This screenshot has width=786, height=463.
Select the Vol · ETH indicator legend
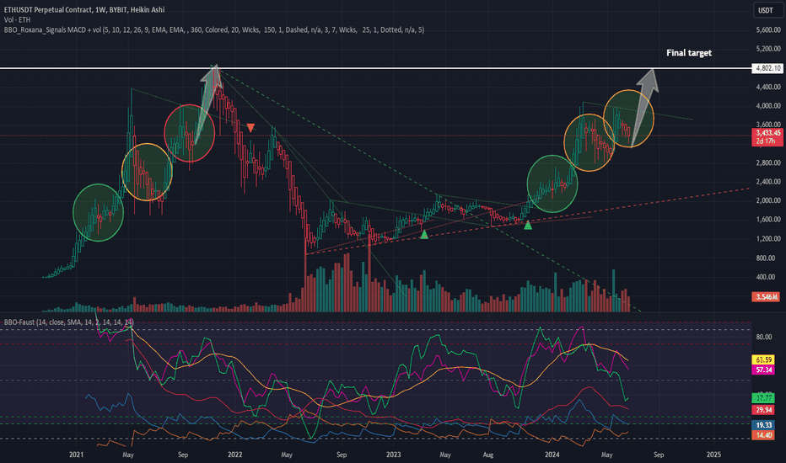(17, 19)
